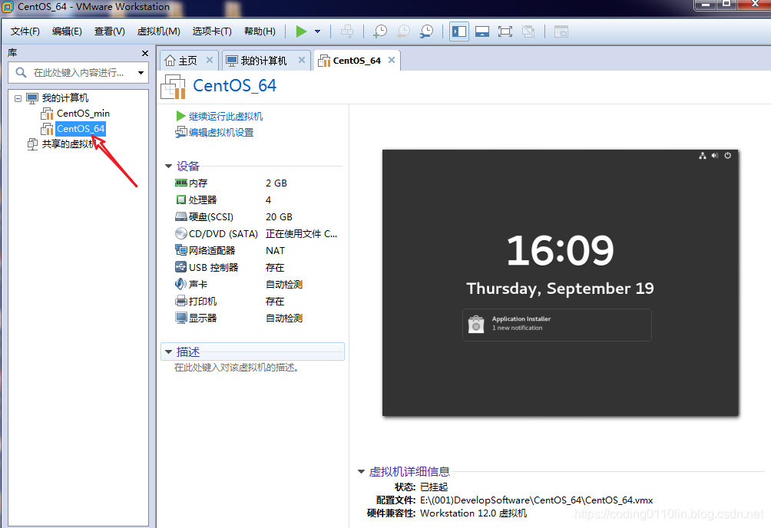
Task: Open the 帮助(H) menu
Action: pos(260,31)
